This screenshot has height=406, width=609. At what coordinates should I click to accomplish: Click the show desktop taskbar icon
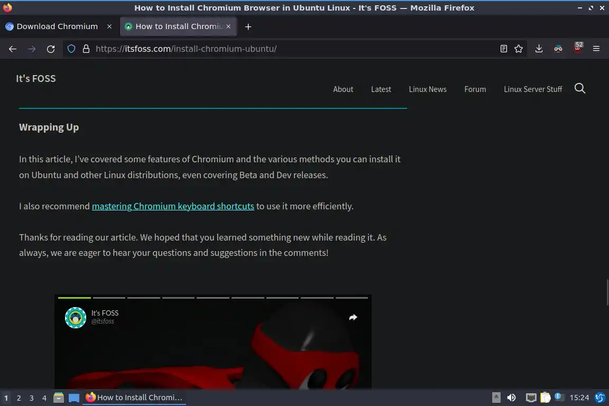click(74, 398)
